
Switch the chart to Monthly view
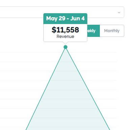(112, 31)
